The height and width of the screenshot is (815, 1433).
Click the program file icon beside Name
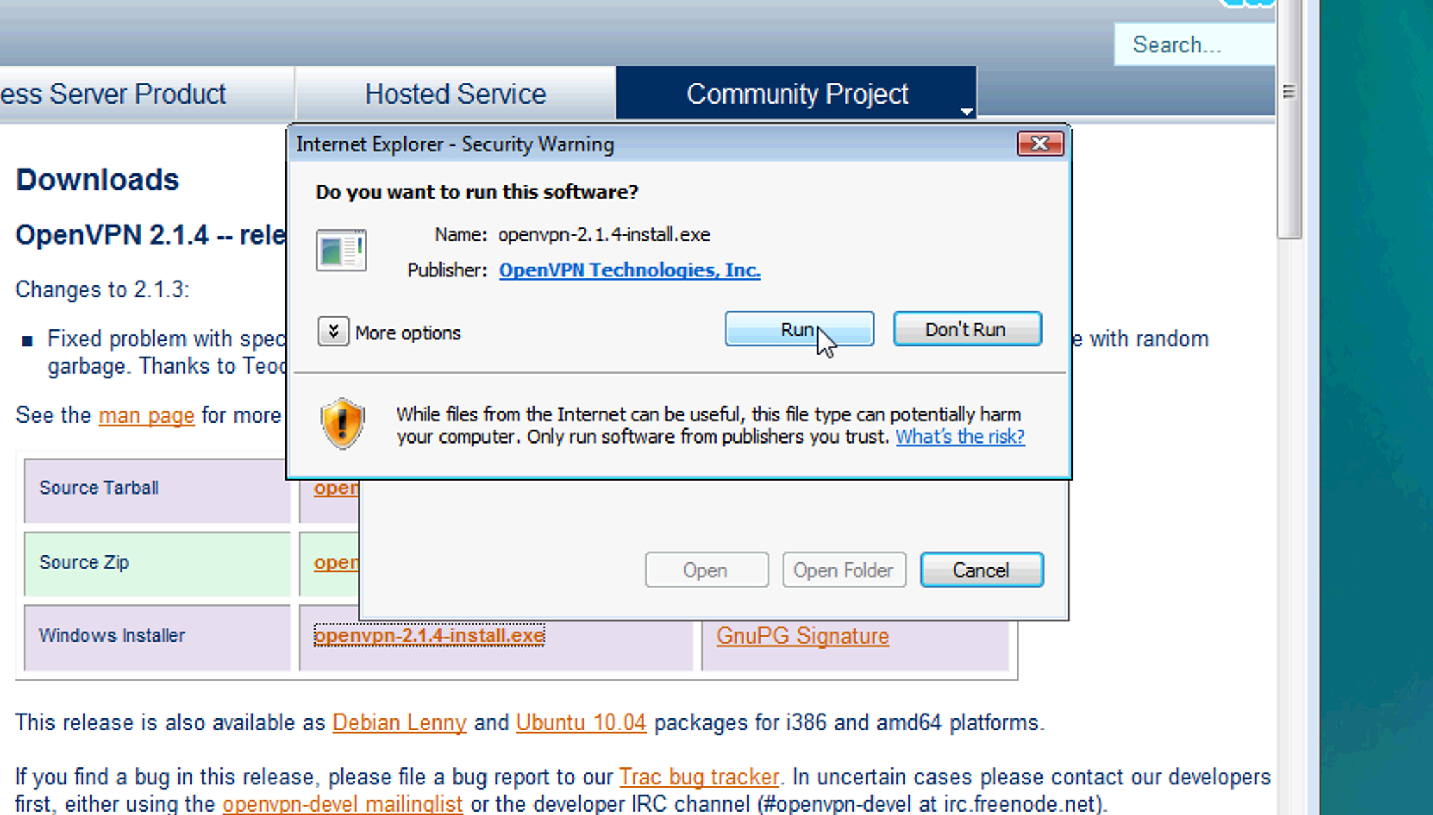(x=341, y=250)
